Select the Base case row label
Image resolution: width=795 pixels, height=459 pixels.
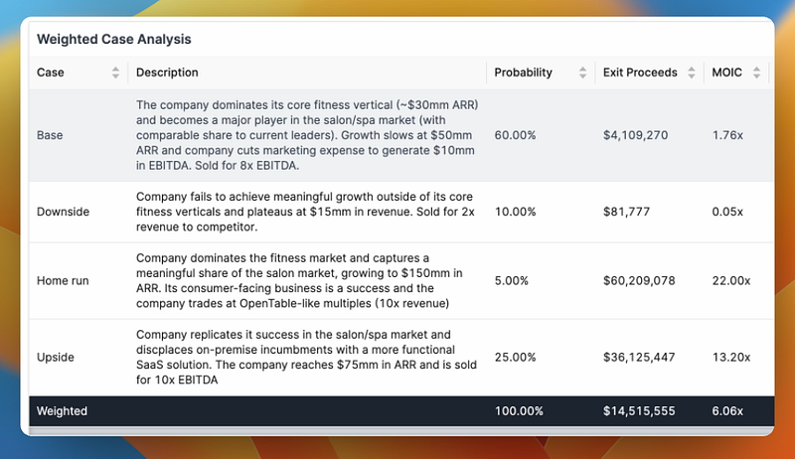pos(49,135)
